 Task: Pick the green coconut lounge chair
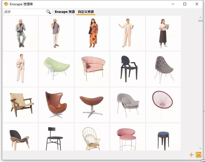[56, 69]
